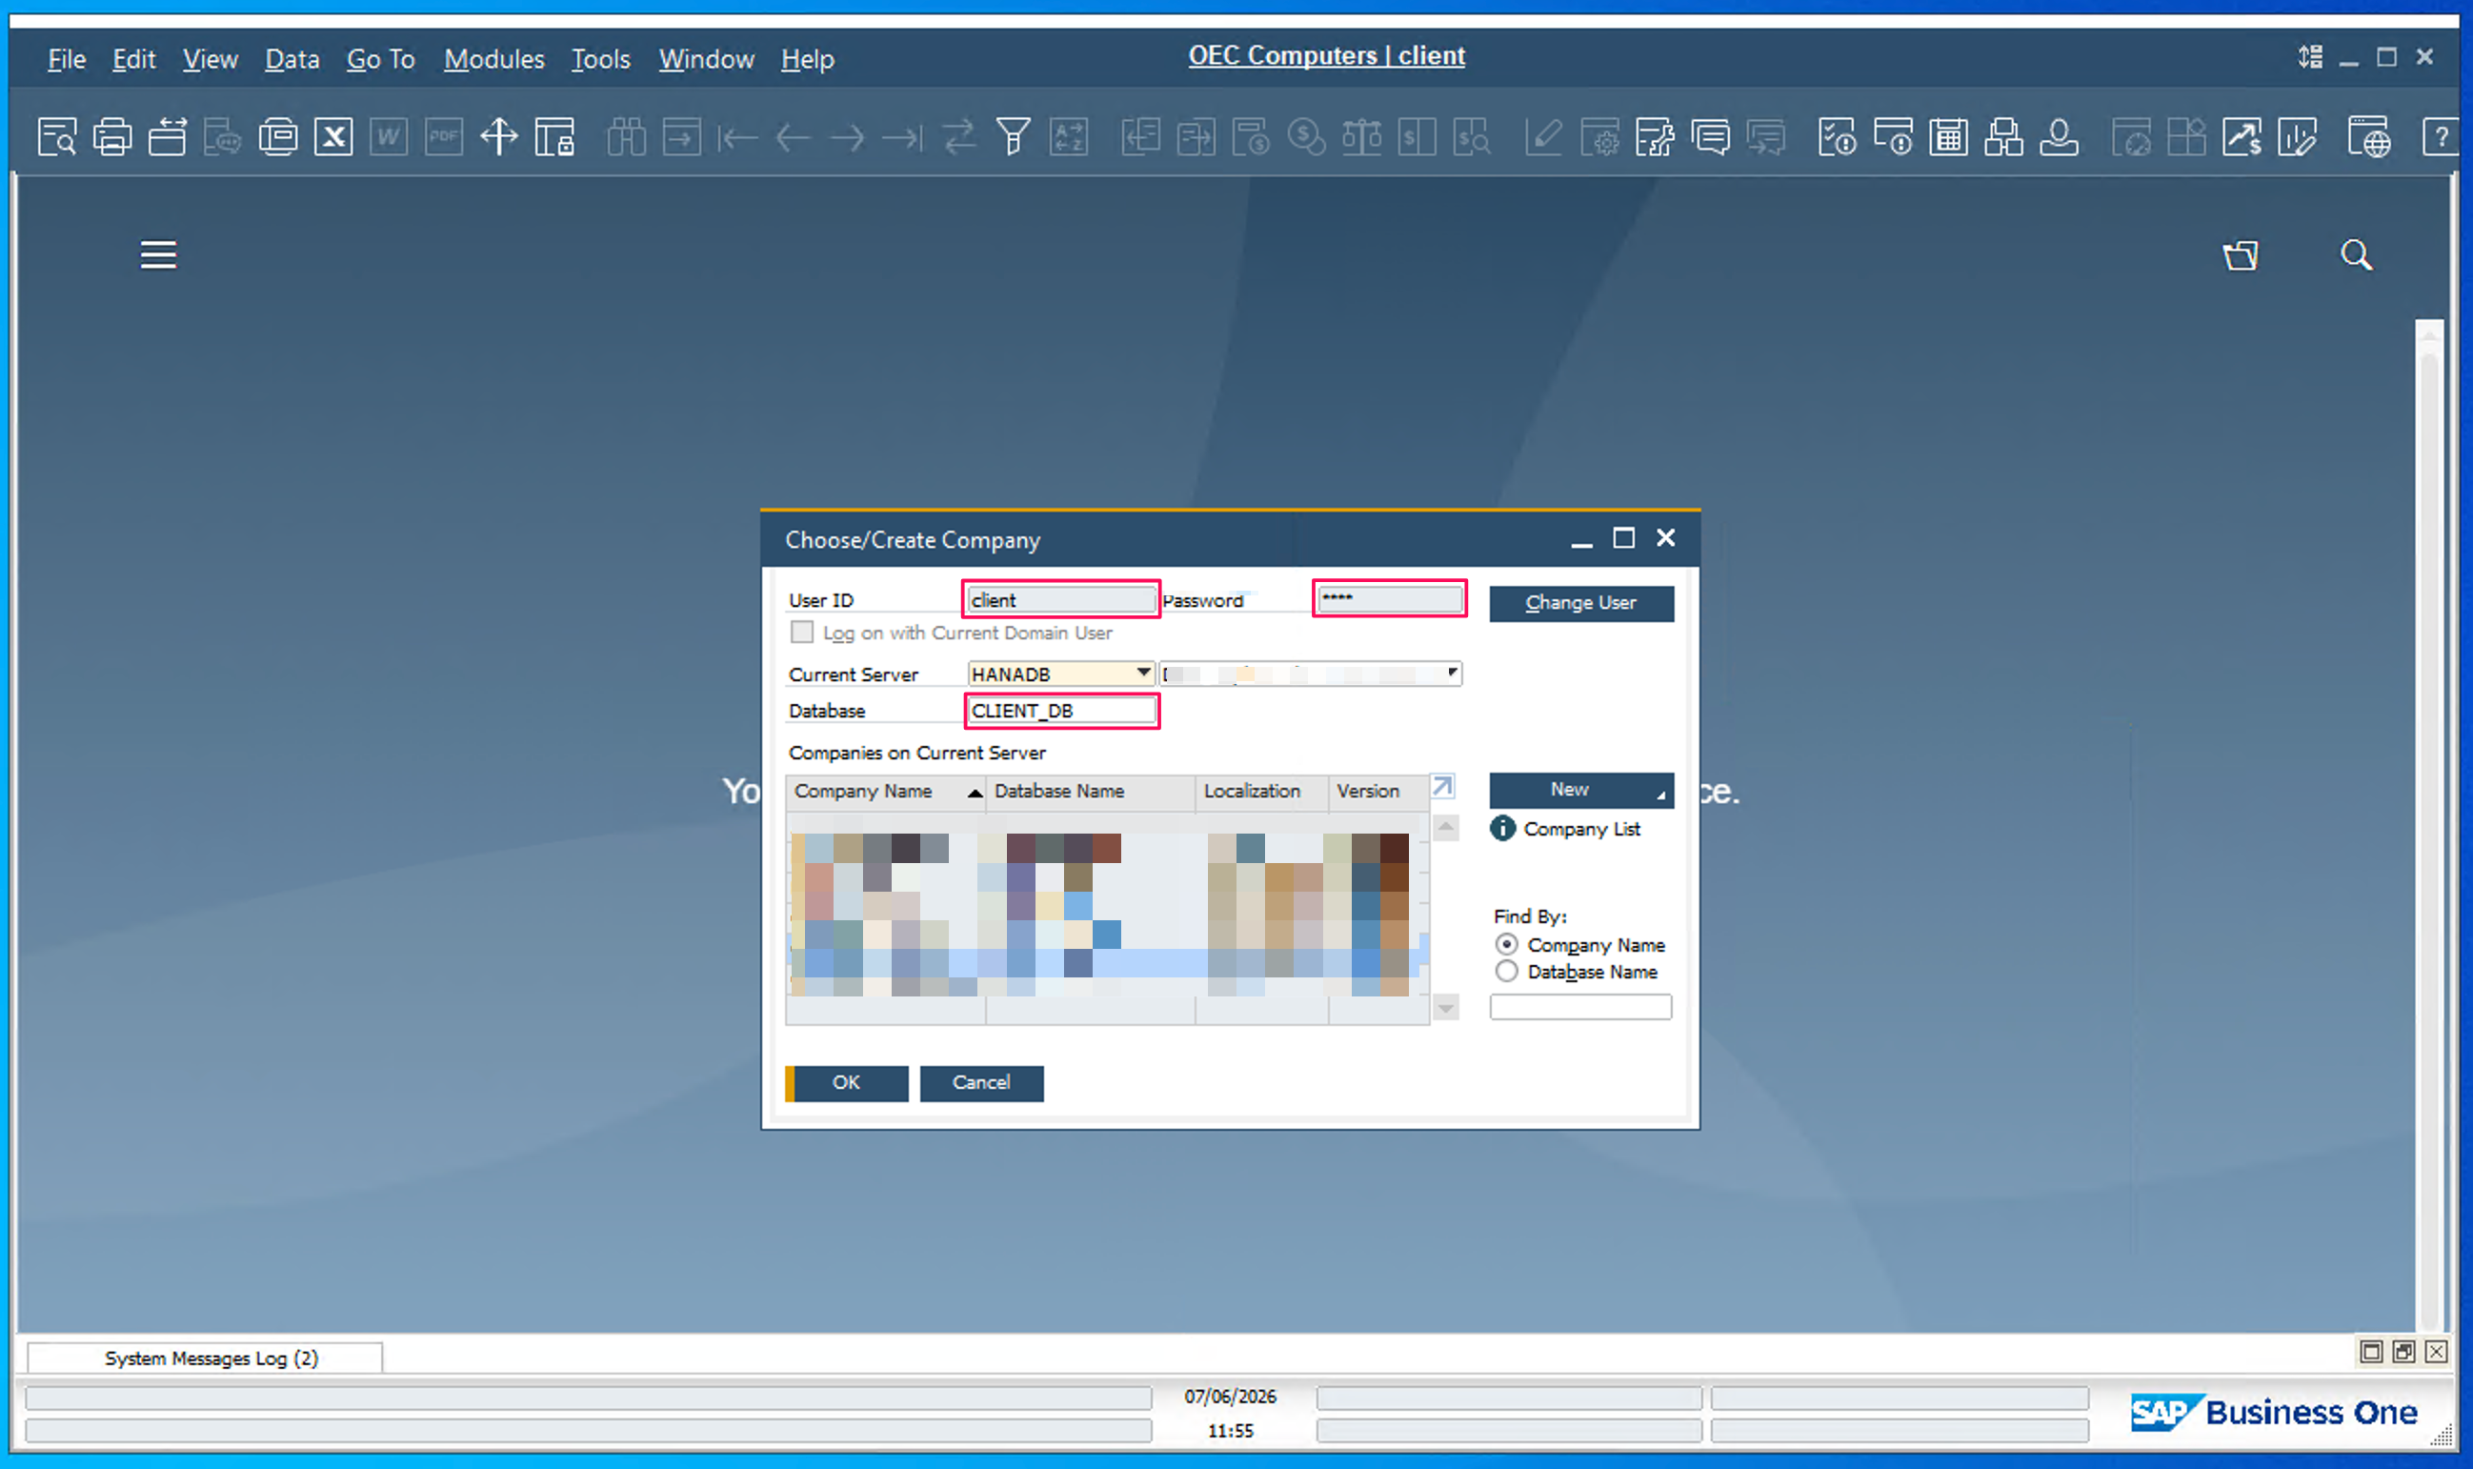Click the Filter funnel icon
Screen dimensions: 2473x1469
coord(1013,136)
